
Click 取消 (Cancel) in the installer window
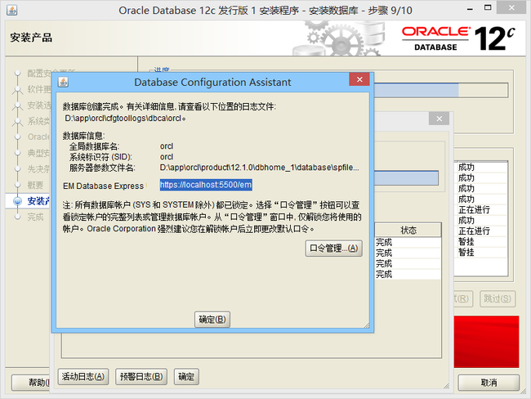(489, 383)
